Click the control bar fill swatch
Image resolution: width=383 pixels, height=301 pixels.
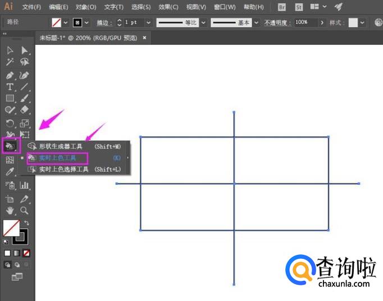click(x=56, y=22)
